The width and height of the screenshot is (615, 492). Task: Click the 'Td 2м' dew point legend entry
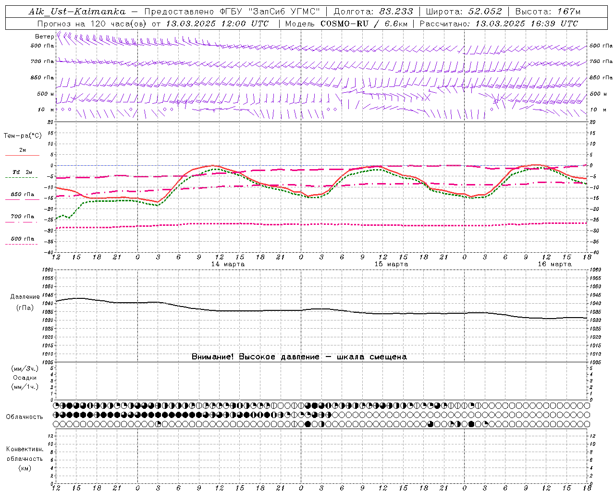(x=23, y=172)
